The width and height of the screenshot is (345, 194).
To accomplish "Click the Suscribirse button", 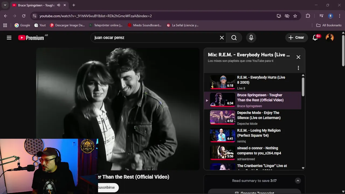I will coord(108,187).
